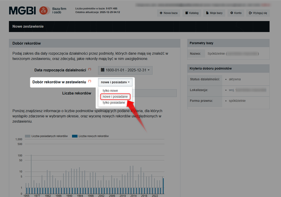
Task: Open the Dobór rekordów w zestawieniu dropdown
Action: click(x=116, y=82)
